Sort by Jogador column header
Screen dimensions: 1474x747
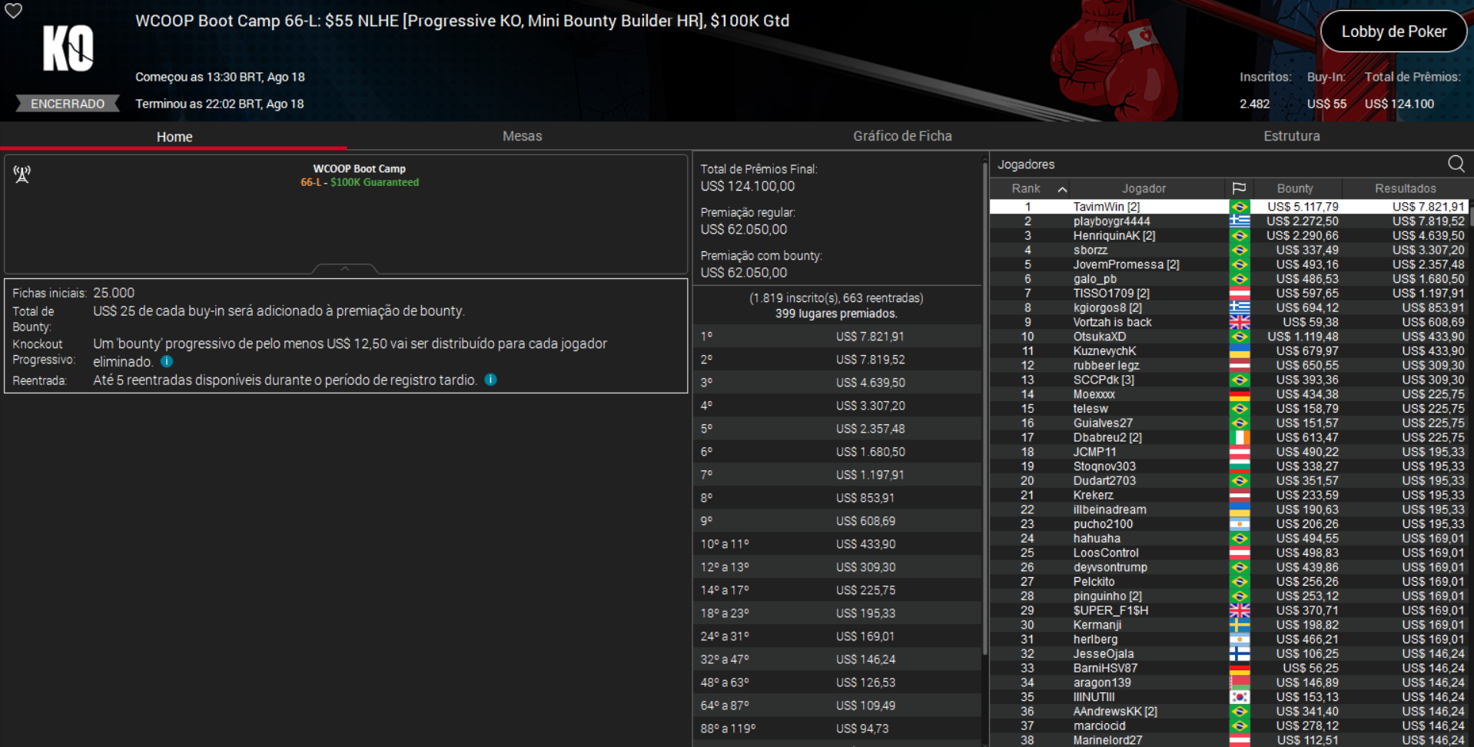click(1144, 188)
